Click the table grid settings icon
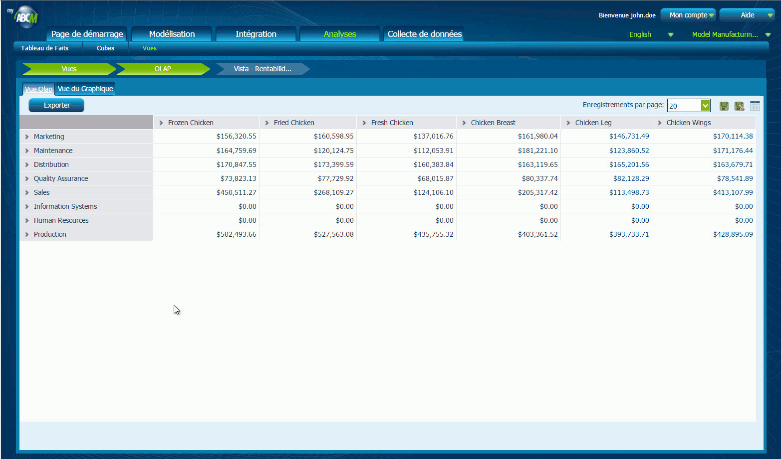 pos(755,106)
